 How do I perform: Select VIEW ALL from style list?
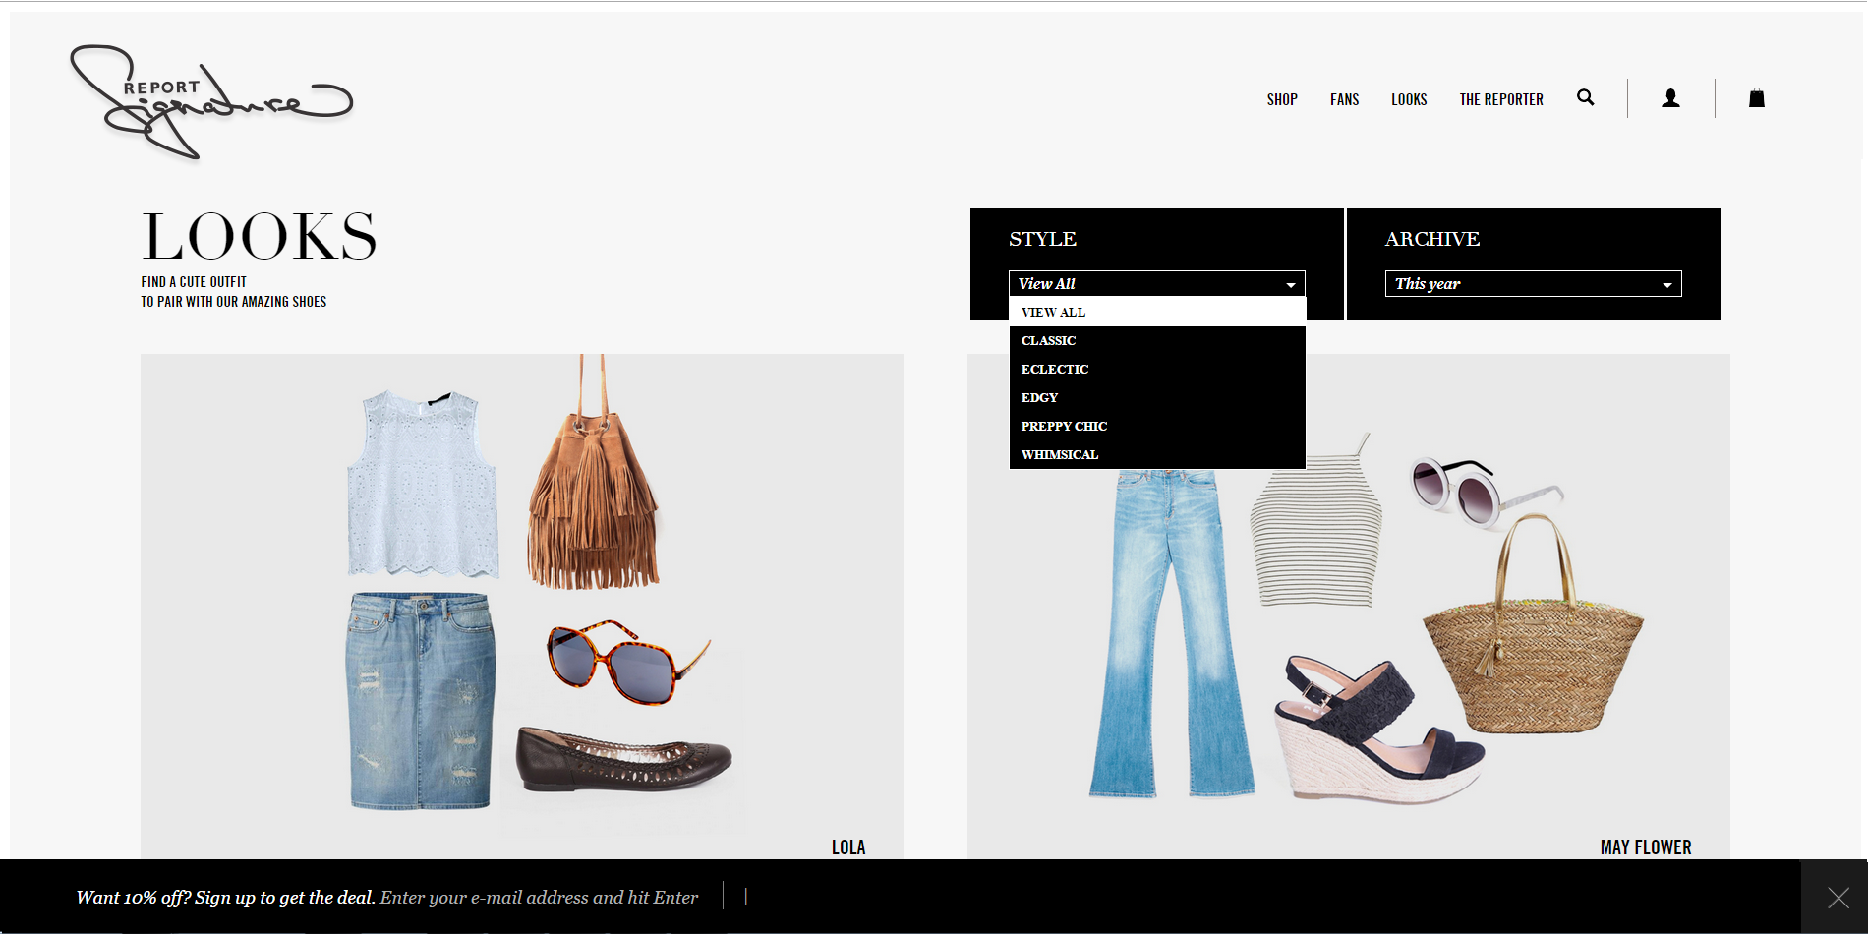[x=1053, y=312]
